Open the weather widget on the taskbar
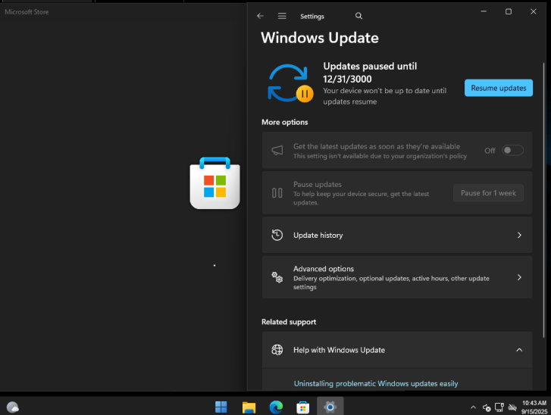Viewport: 551px width, 415px height. click(x=13, y=407)
